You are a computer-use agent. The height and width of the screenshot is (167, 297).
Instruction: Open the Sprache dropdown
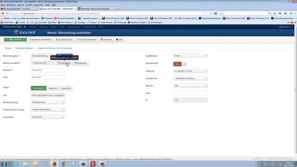pos(190,86)
